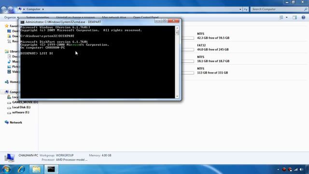Click the Videos library icon in sidebar
This screenshot has height=174, width=309.
9,72
